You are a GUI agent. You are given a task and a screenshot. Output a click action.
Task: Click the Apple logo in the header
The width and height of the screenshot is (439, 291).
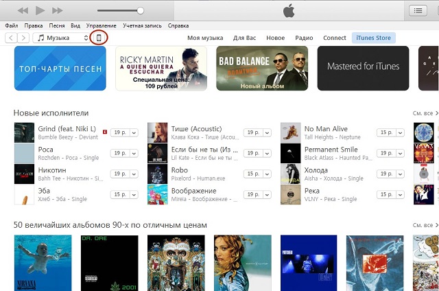[289, 12]
